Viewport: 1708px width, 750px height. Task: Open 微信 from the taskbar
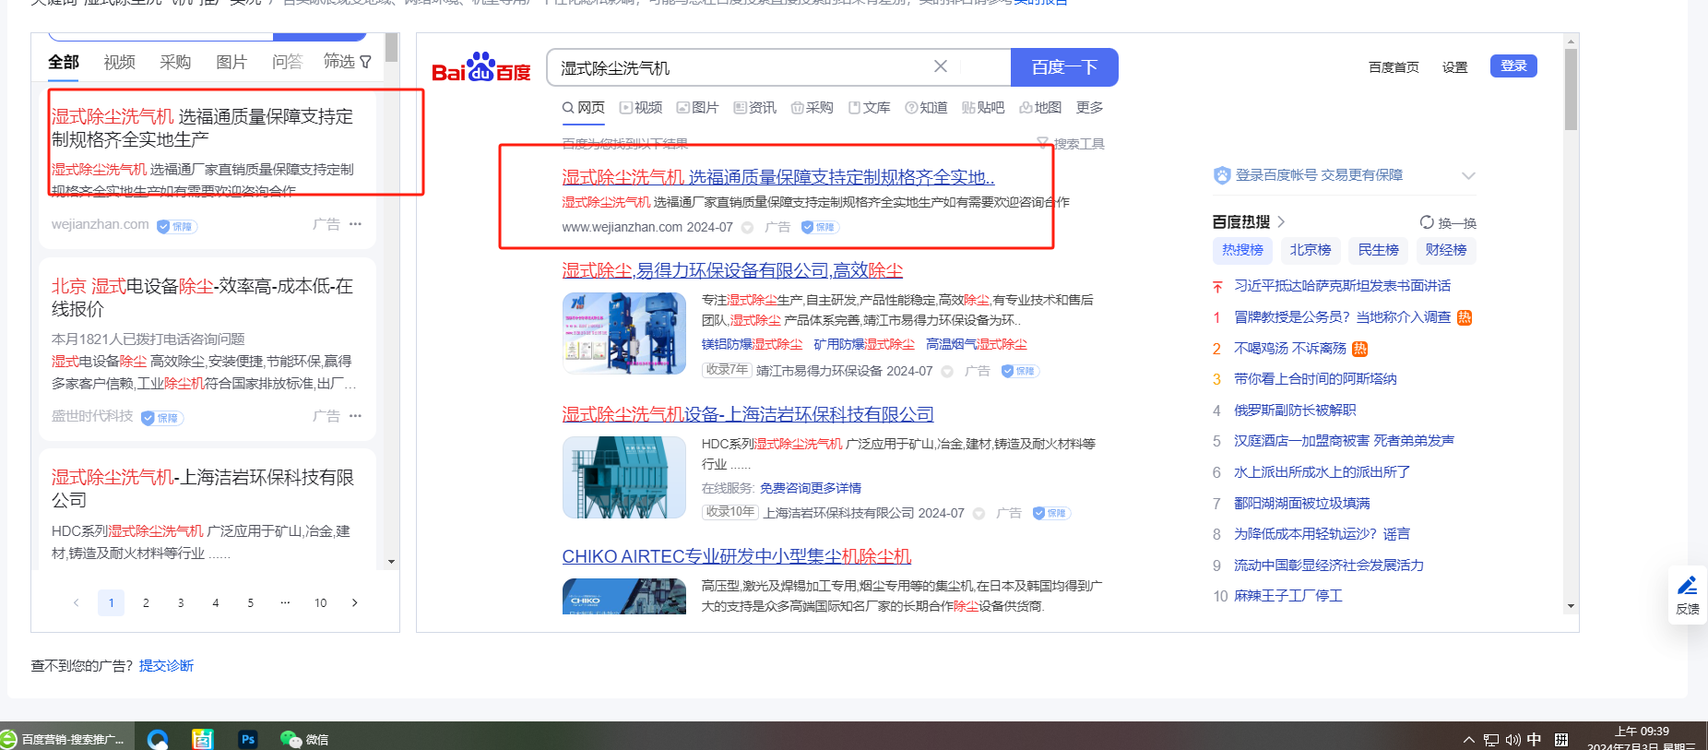pos(304,739)
